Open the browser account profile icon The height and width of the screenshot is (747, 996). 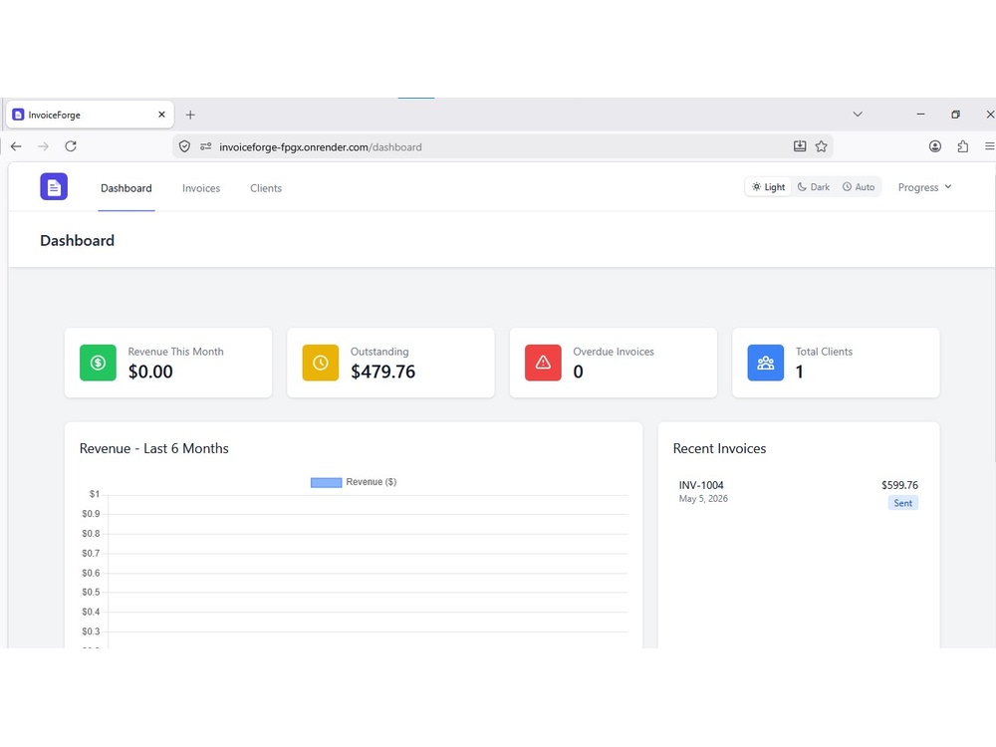click(x=935, y=146)
